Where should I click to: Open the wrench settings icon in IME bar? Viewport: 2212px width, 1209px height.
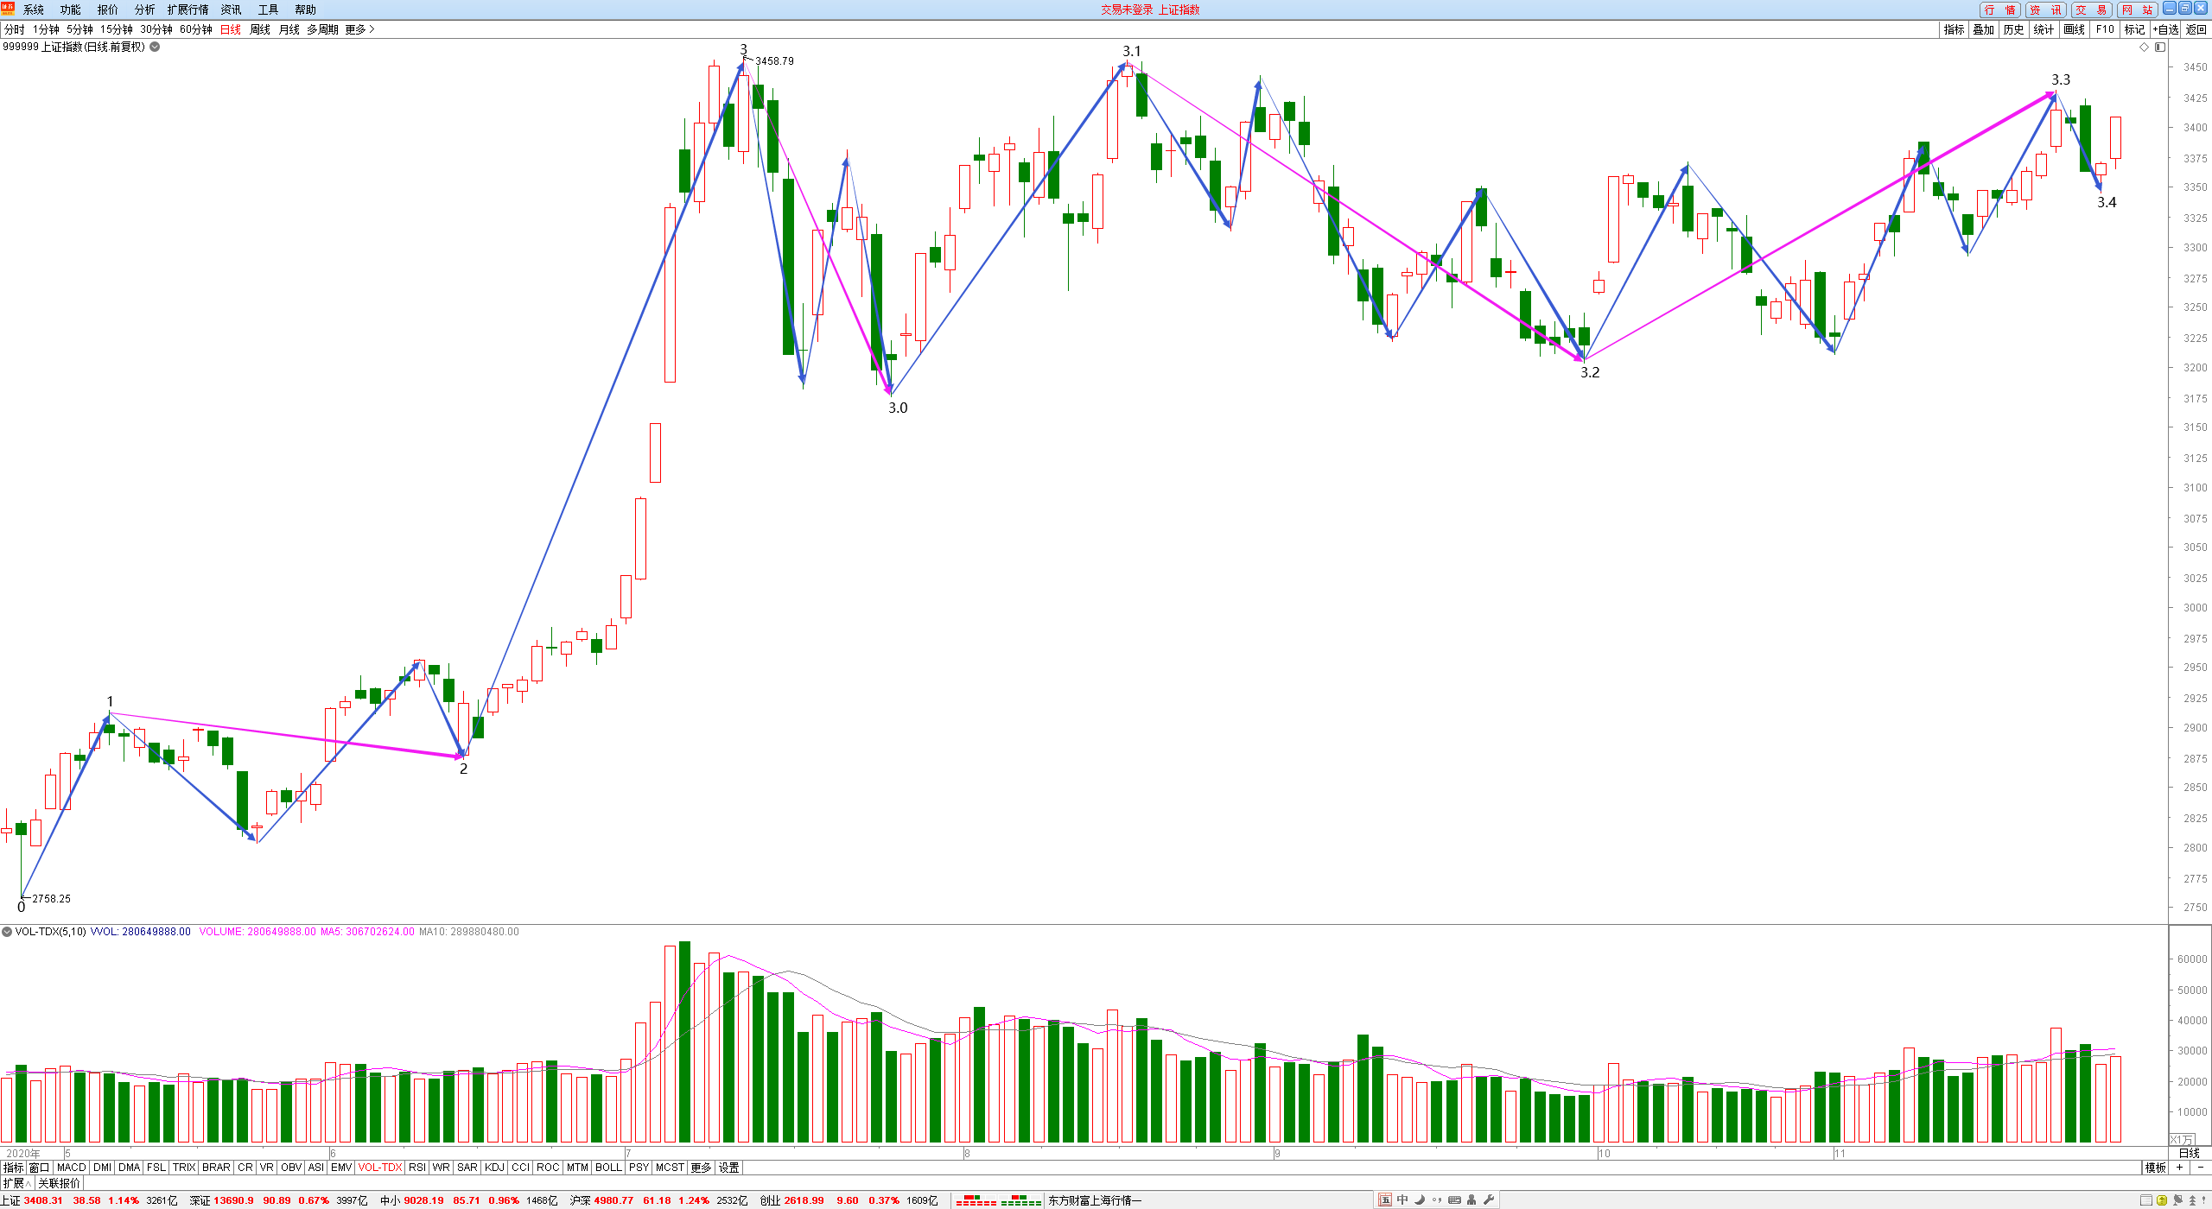(1489, 1200)
